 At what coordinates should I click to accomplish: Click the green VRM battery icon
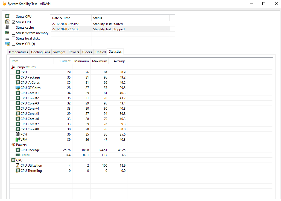pos(18,139)
